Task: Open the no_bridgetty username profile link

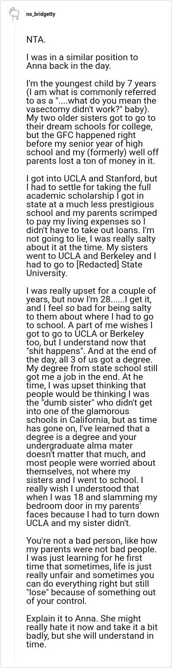Action: point(40,14)
